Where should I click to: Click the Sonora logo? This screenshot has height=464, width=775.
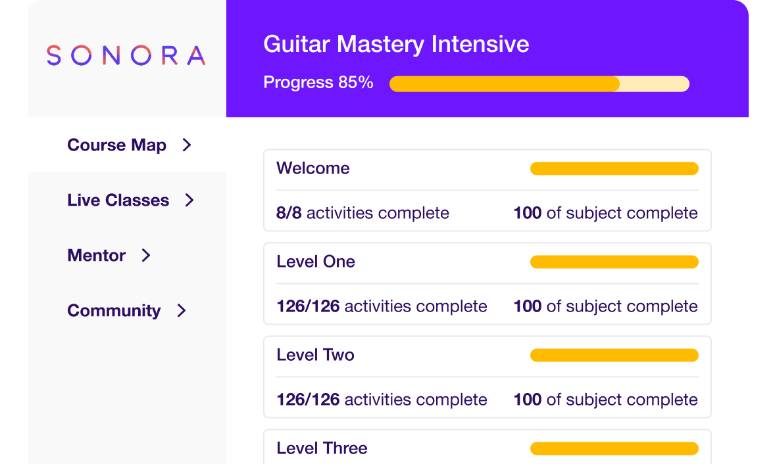tap(126, 56)
